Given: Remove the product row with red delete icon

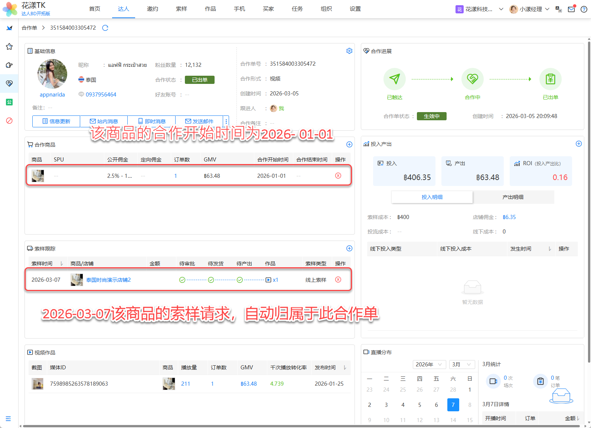Looking at the screenshot, I should (x=338, y=176).
